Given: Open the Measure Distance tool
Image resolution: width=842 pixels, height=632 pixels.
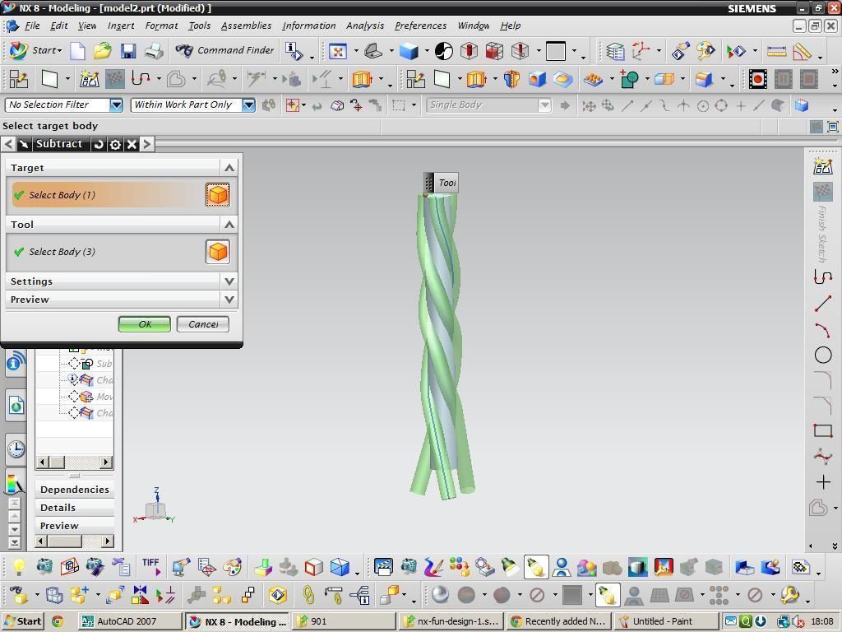Looking at the screenshot, I should tap(776, 51).
